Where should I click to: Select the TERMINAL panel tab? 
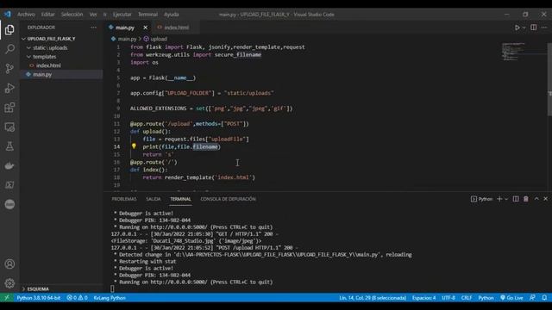point(180,199)
